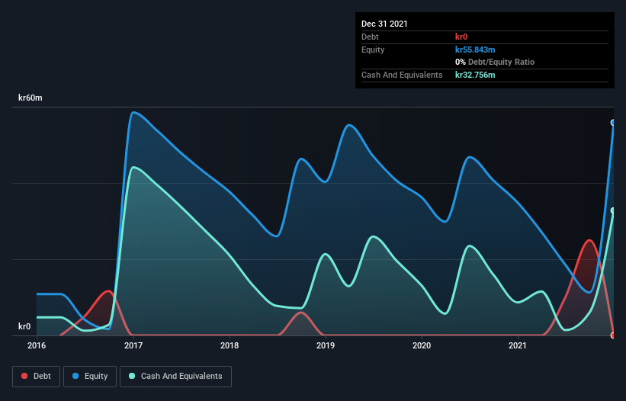Click the kr32.756m cash value

tap(475, 75)
